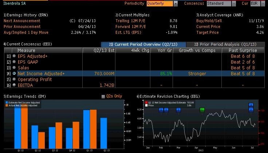Click the blue event marker above March

point(178,110)
